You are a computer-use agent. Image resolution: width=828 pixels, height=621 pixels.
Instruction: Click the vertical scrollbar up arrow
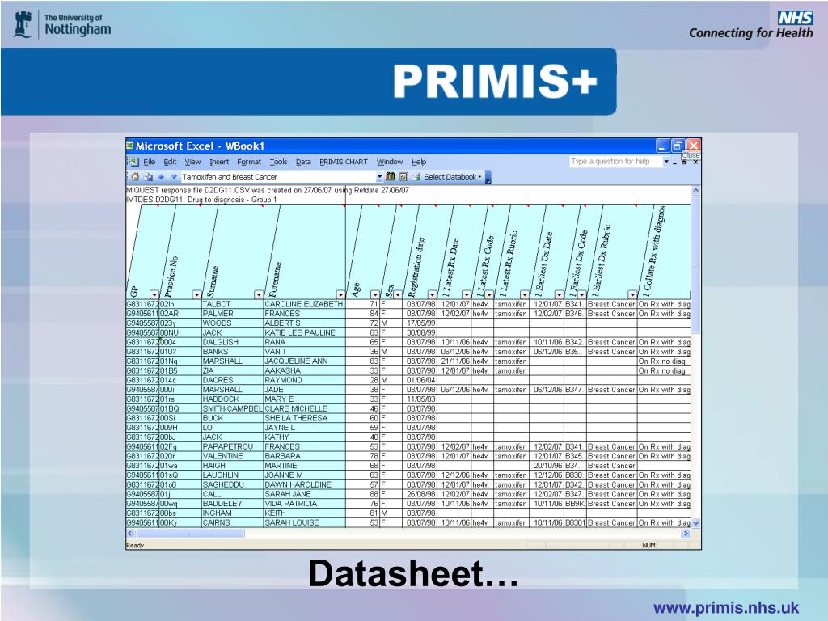695,190
